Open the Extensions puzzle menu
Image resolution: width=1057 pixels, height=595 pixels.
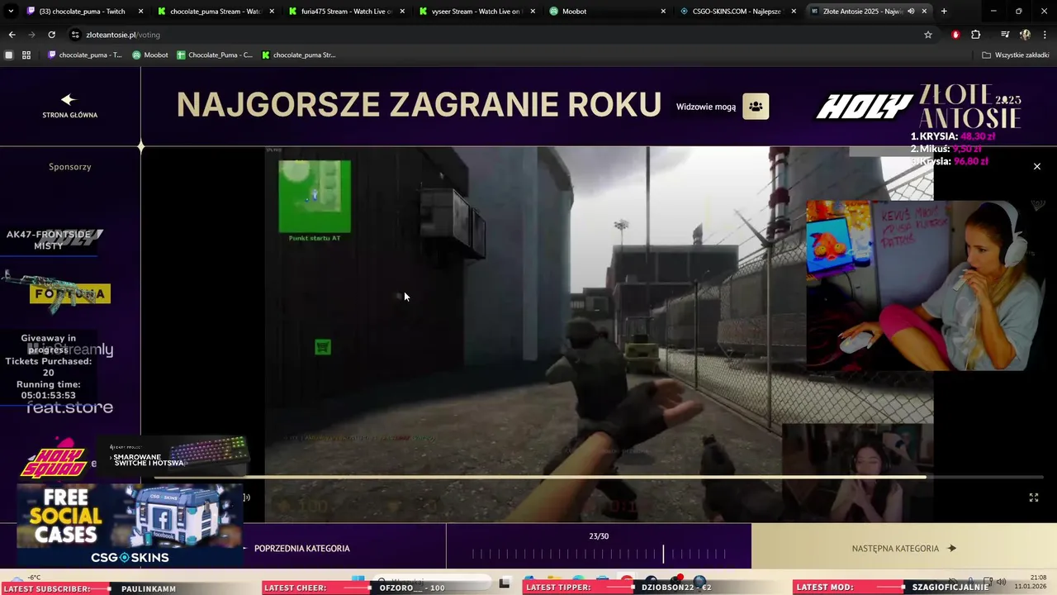coord(976,35)
